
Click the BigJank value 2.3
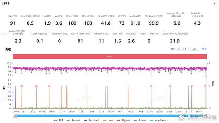point(18,41)
